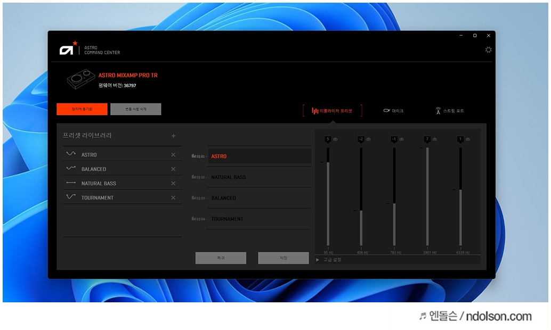Close the Astro Command Center window
Screen dimensions: 551x330
click(489, 36)
